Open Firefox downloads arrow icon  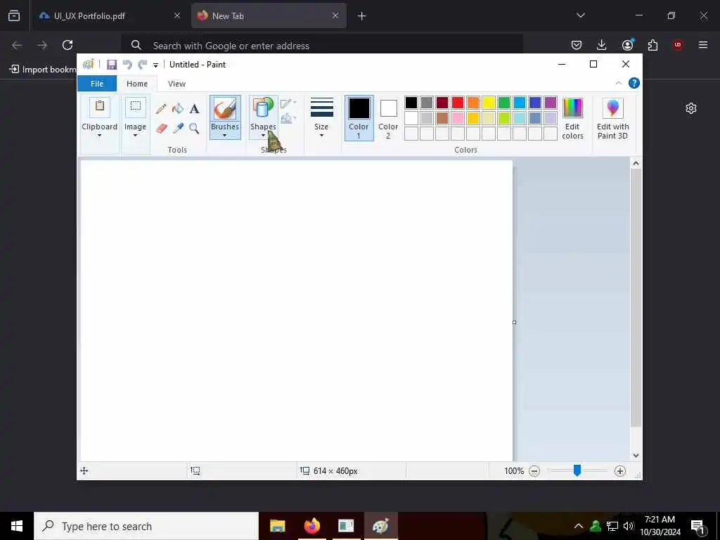(601, 45)
